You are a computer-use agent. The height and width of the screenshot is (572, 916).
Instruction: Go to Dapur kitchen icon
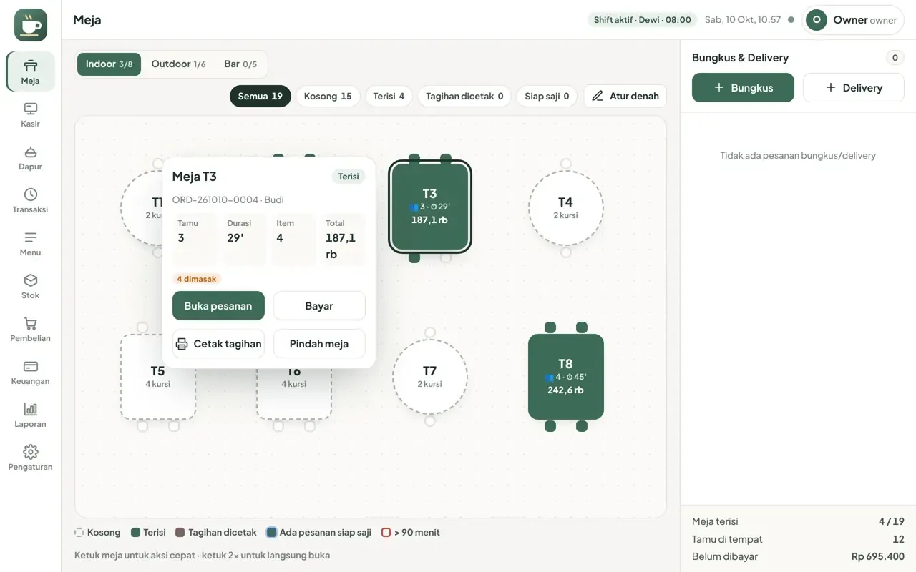(30, 152)
